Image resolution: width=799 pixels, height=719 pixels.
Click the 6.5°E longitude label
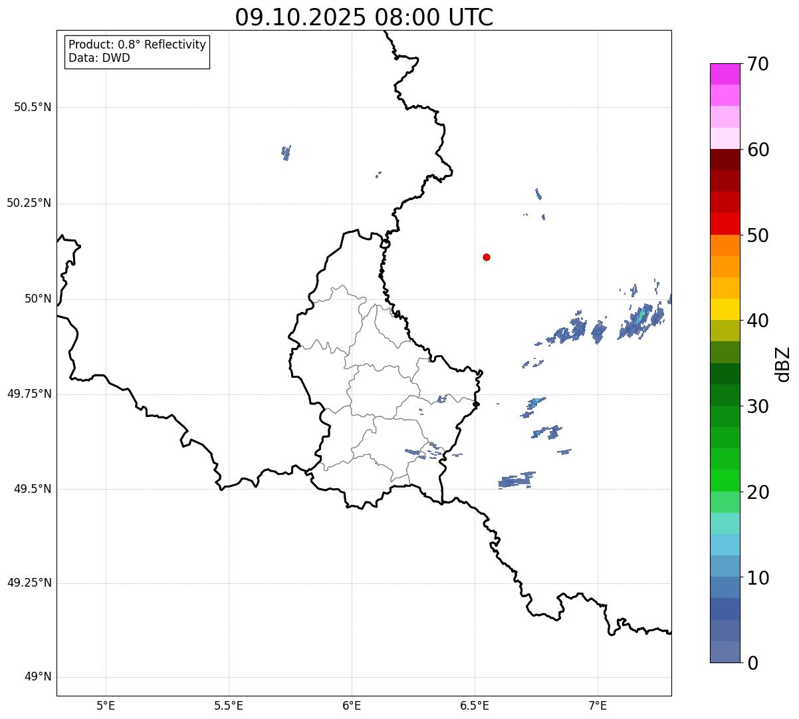(475, 705)
